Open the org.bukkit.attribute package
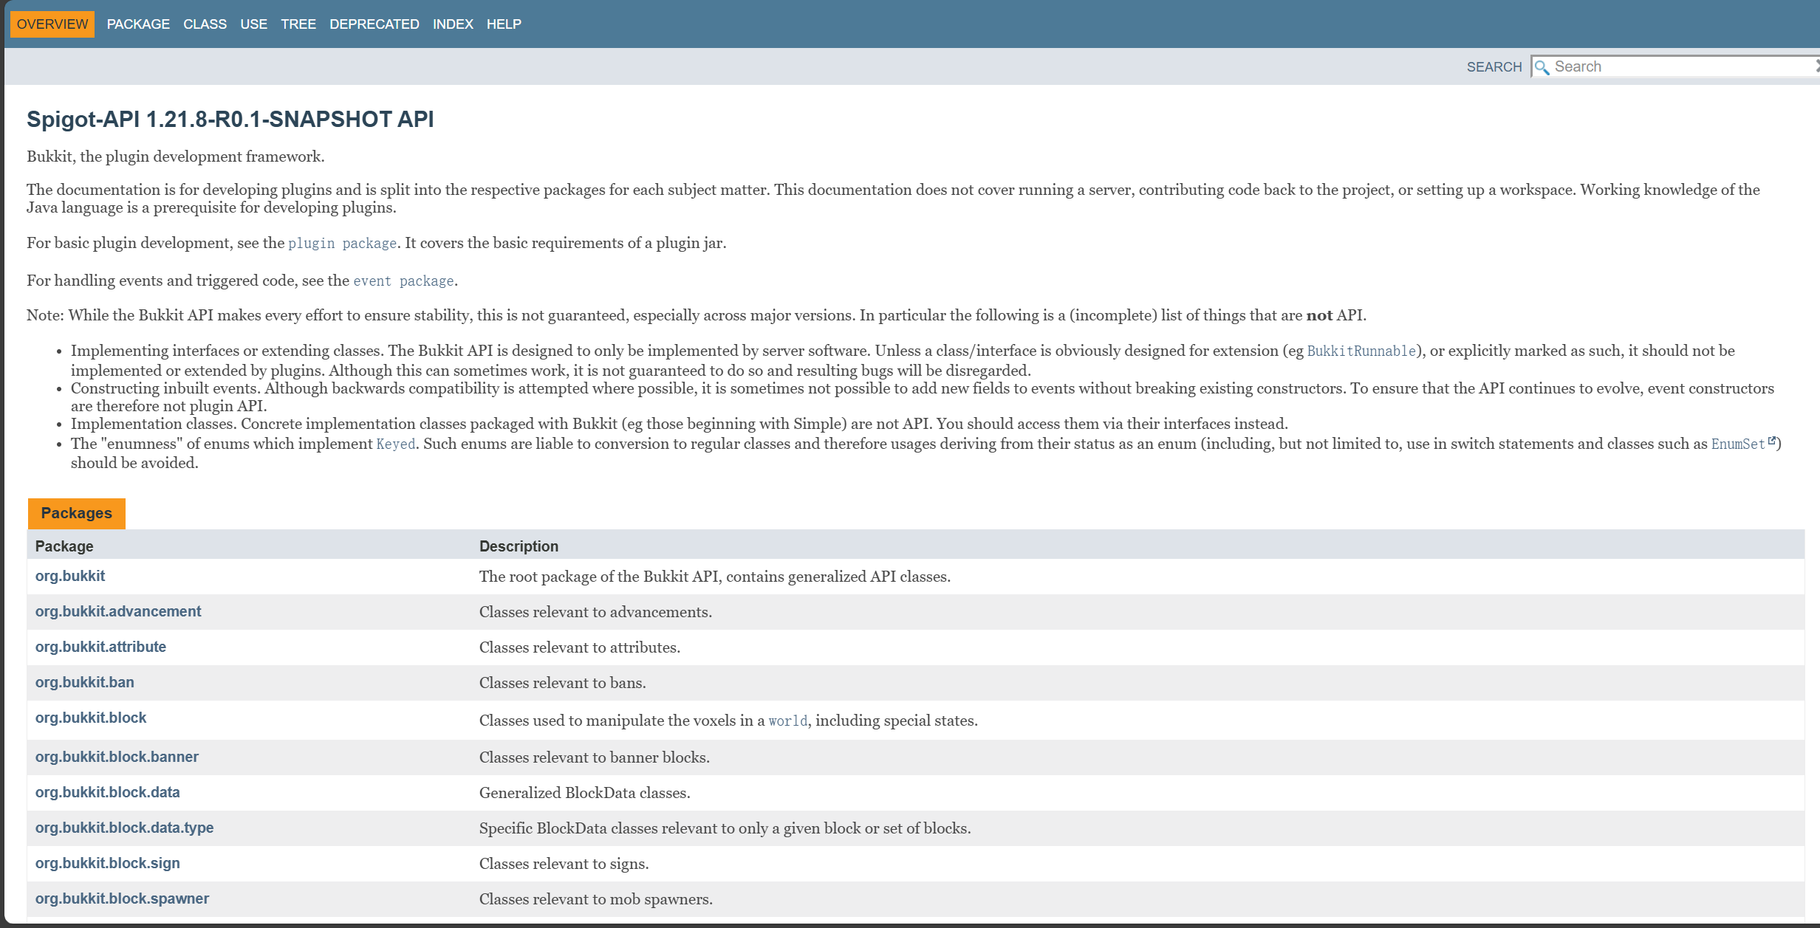 (100, 647)
